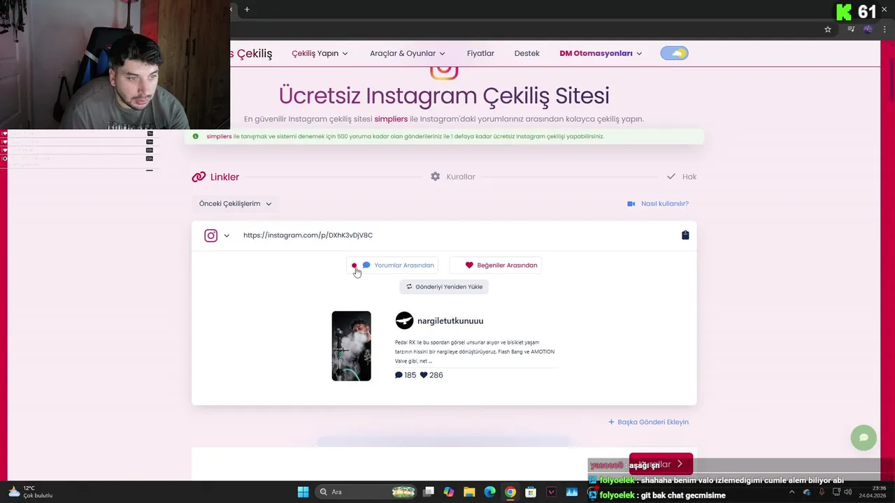Open the volume control in system tray

[847, 492]
